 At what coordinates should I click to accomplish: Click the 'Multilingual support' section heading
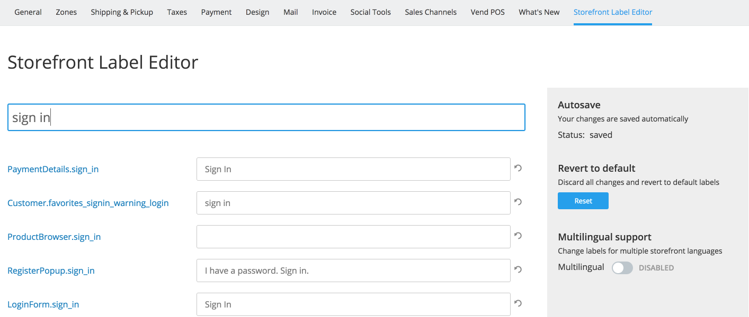604,237
